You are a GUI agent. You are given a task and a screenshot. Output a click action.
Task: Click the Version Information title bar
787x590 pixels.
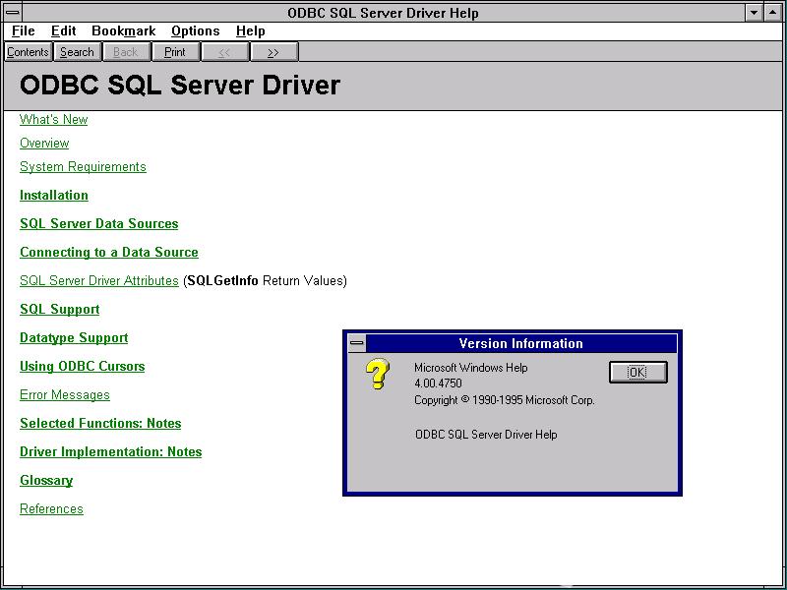coord(521,343)
